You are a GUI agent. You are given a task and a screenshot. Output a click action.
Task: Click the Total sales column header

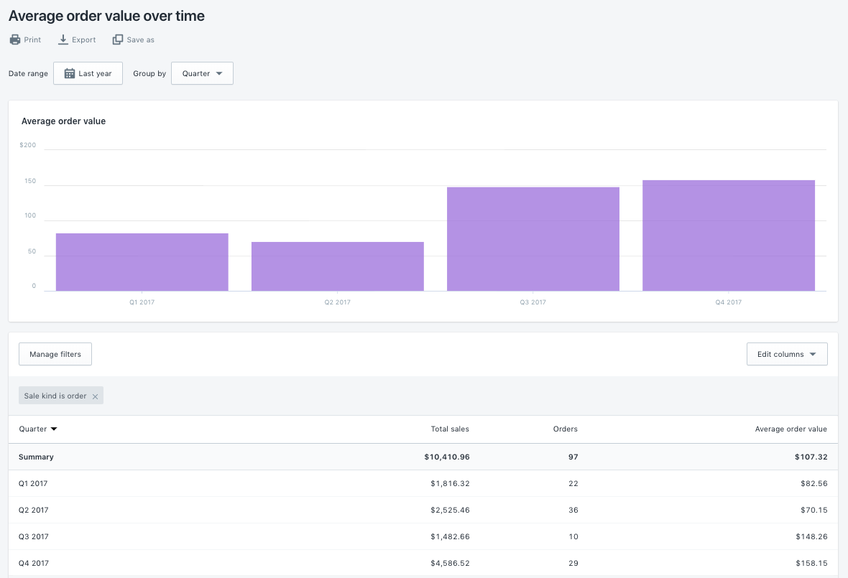coord(450,429)
